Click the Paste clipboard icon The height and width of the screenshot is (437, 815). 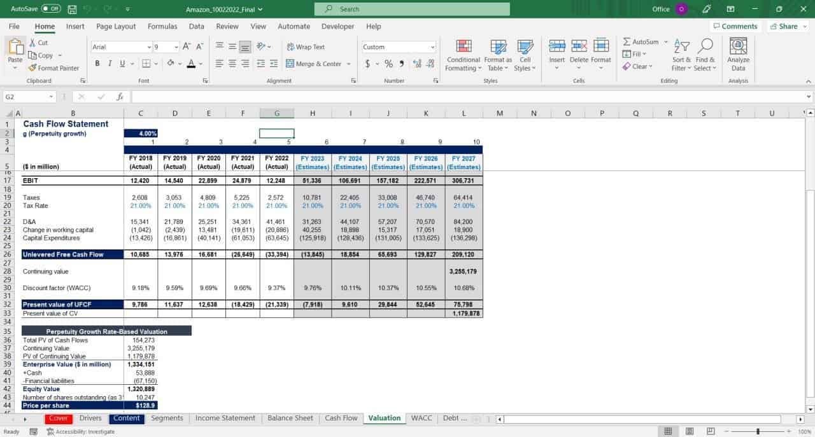[15, 47]
